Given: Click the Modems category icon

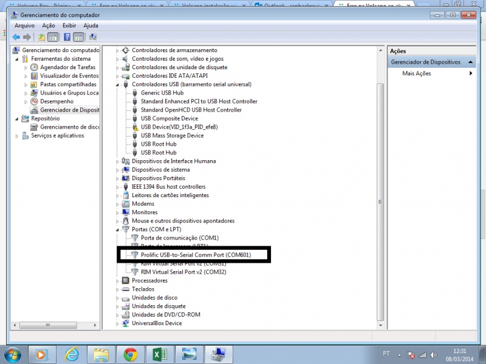Looking at the screenshot, I should (x=125, y=204).
